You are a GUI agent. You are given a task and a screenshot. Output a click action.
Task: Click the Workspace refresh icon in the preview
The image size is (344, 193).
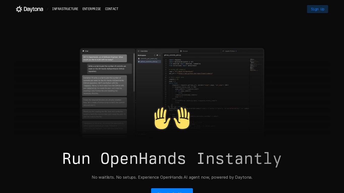coord(155,55)
